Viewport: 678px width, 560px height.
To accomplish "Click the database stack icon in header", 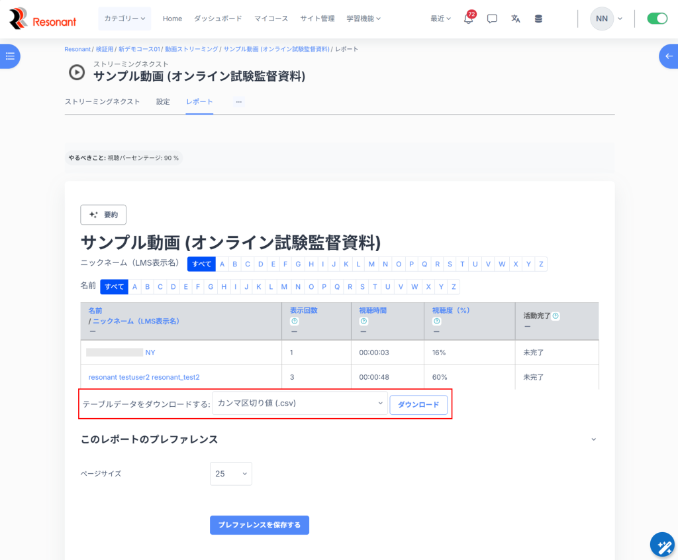I will point(538,19).
